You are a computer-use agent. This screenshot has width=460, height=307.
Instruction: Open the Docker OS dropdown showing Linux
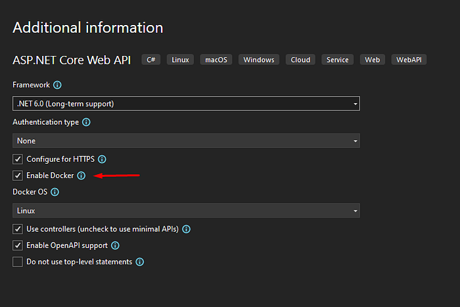pyautogui.click(x=186, y=211)
